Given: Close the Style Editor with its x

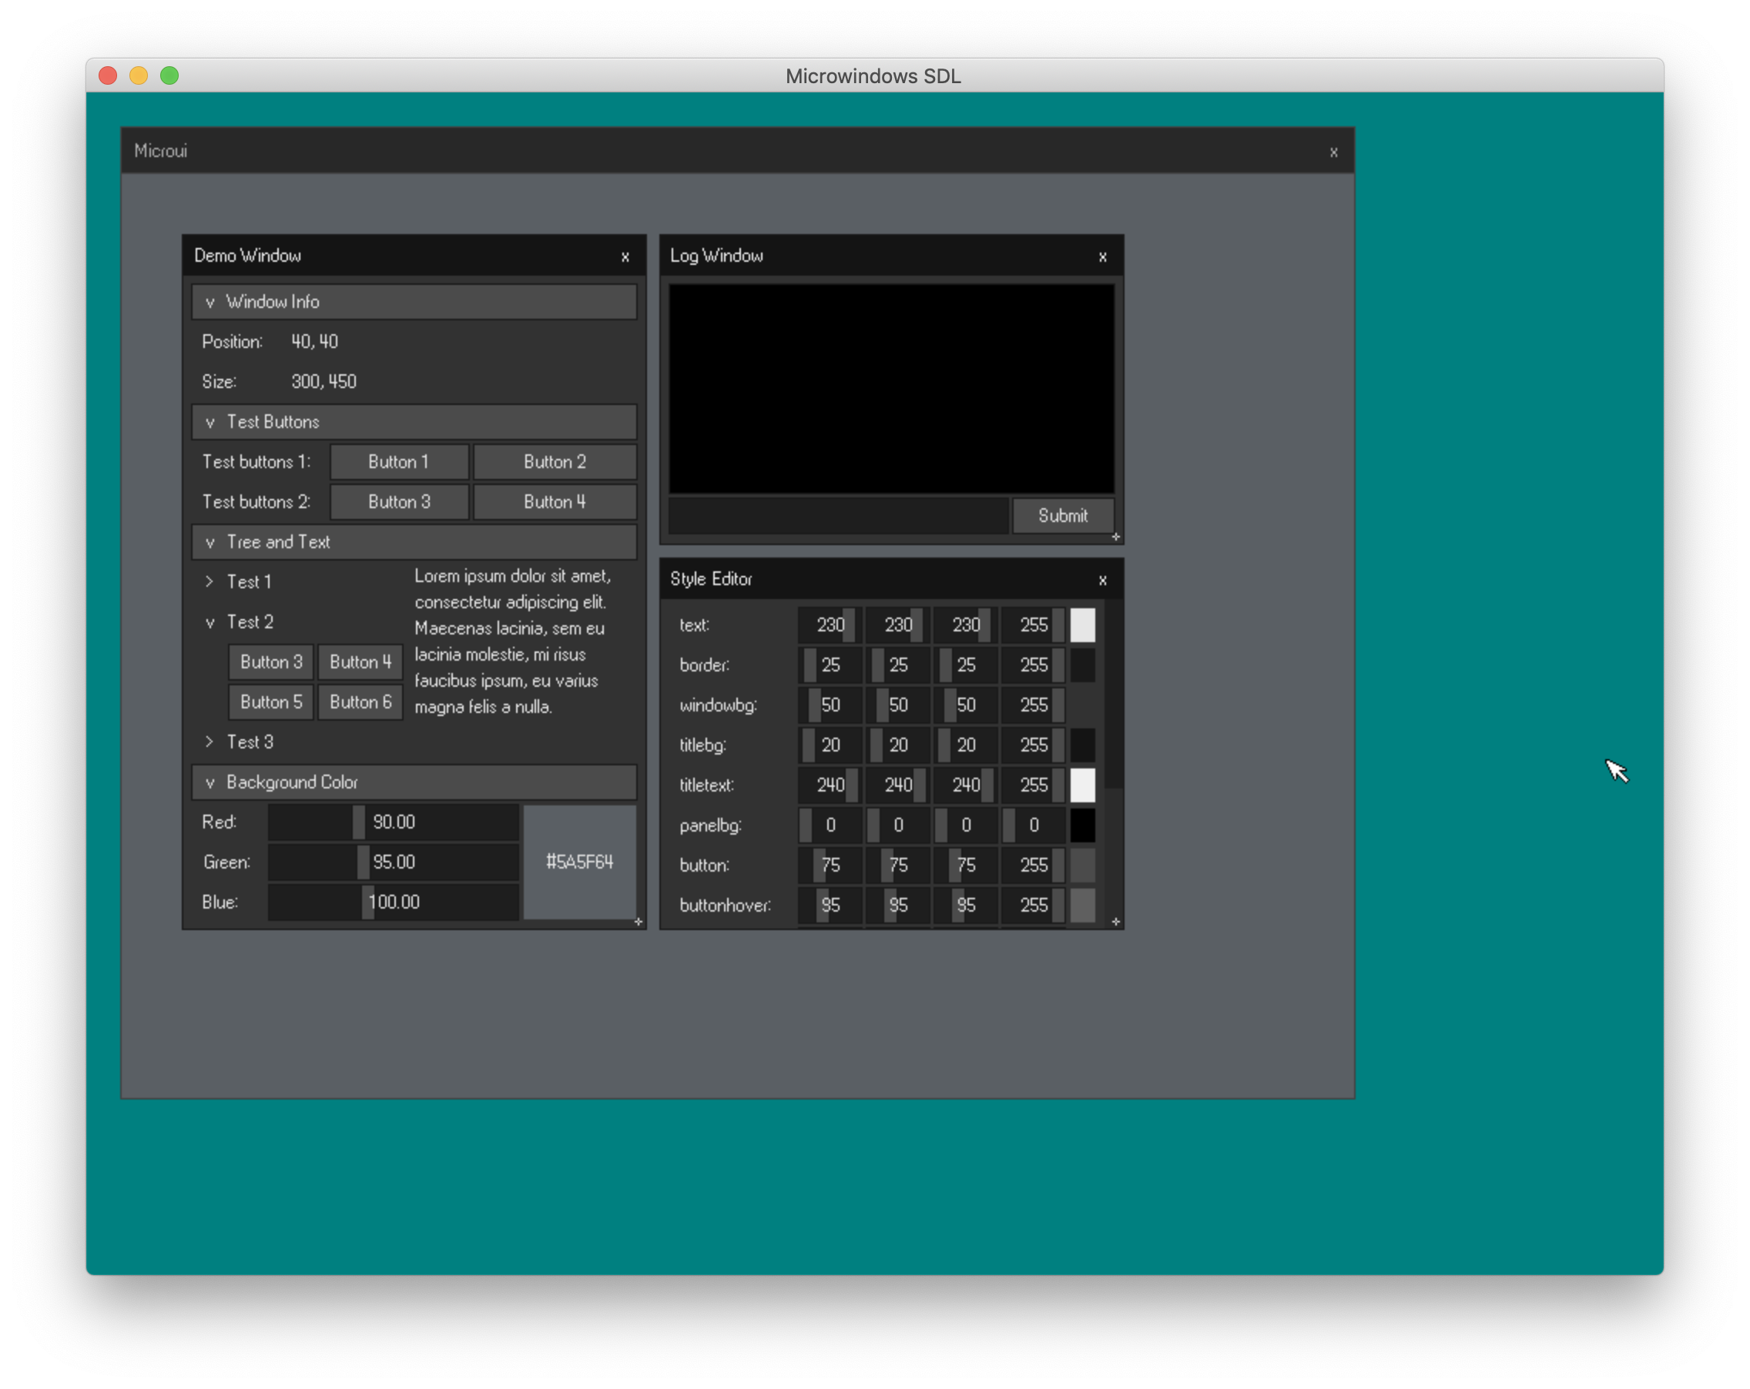Looking at the screenshot, I should tap(1102, 580).
